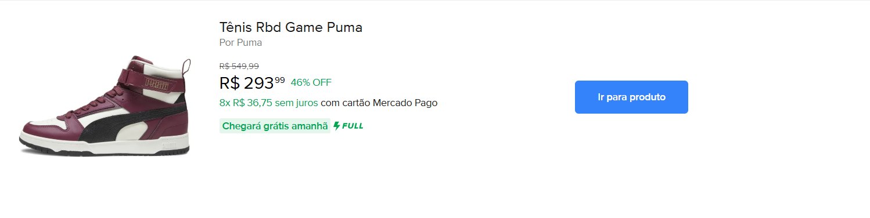870x218 pixels.
Task: Click com cartão Mercado Pago text
Action: [x=379, y=103]
